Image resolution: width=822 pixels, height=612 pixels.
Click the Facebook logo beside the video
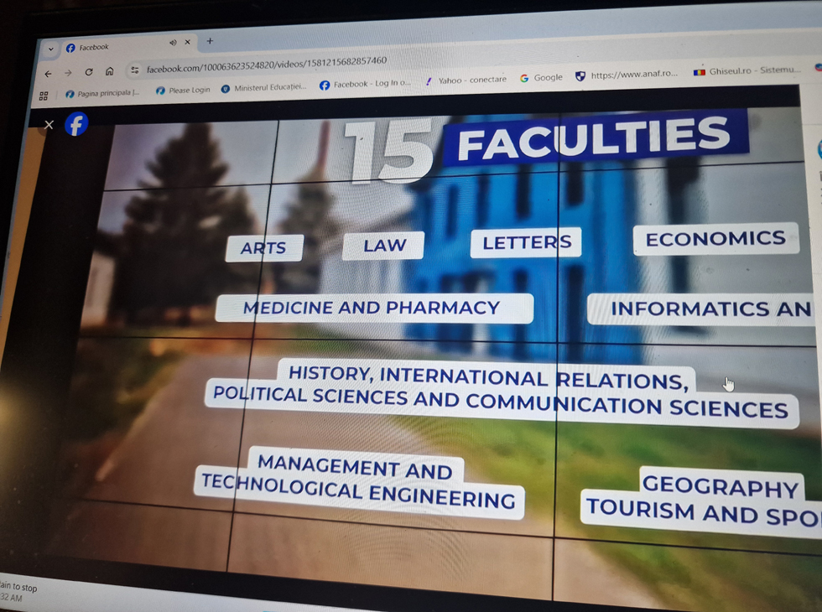(x=76, y=124)
